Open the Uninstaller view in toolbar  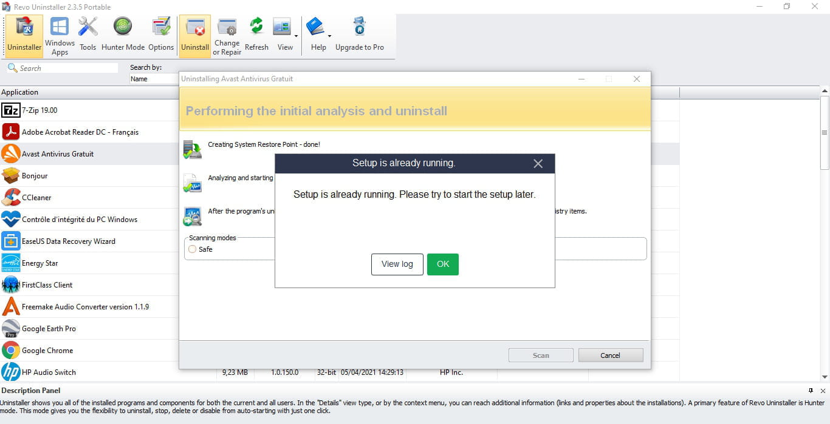coord(24,36)
